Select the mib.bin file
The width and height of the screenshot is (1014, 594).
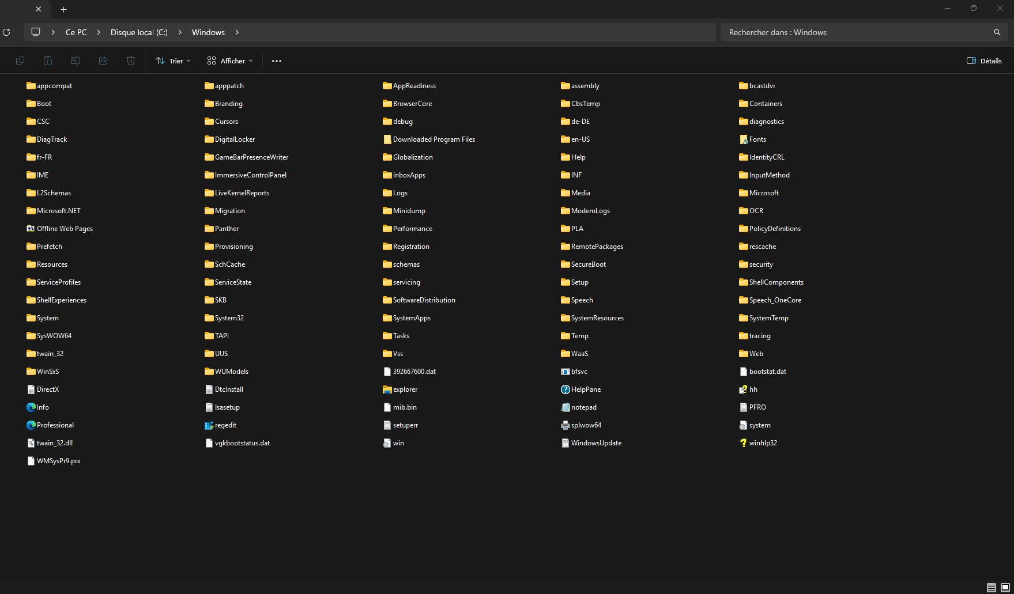click(x=400, y=407)
